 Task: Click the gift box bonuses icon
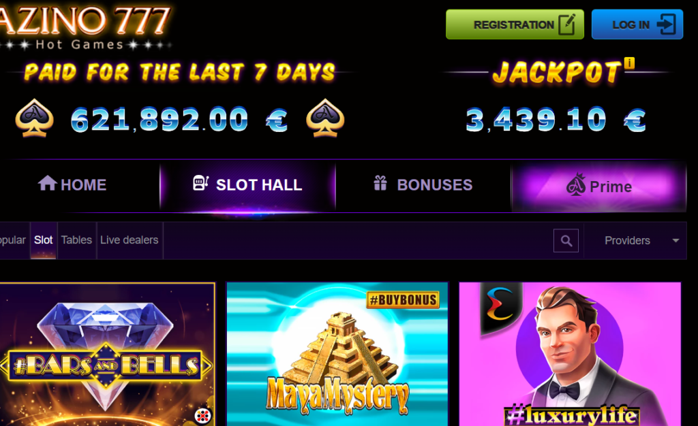(x=380, y=182)
